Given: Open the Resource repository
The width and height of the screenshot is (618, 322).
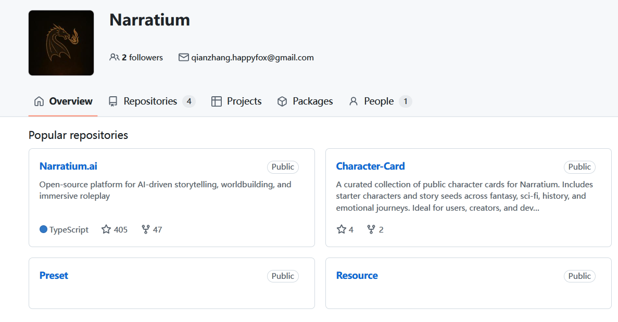Looking at the screenshot, I should coord(357,276).
